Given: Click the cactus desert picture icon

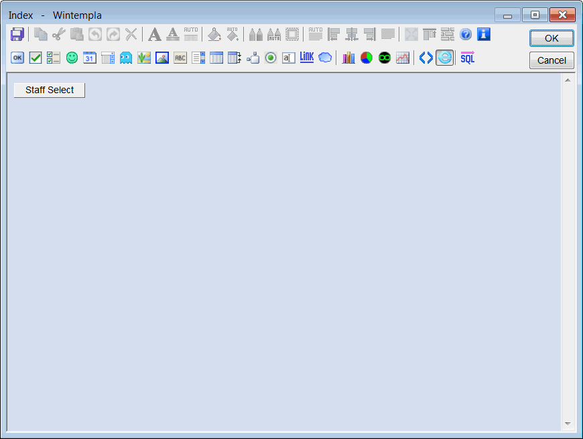Looking at the screenshot, I should click(144, 58).
